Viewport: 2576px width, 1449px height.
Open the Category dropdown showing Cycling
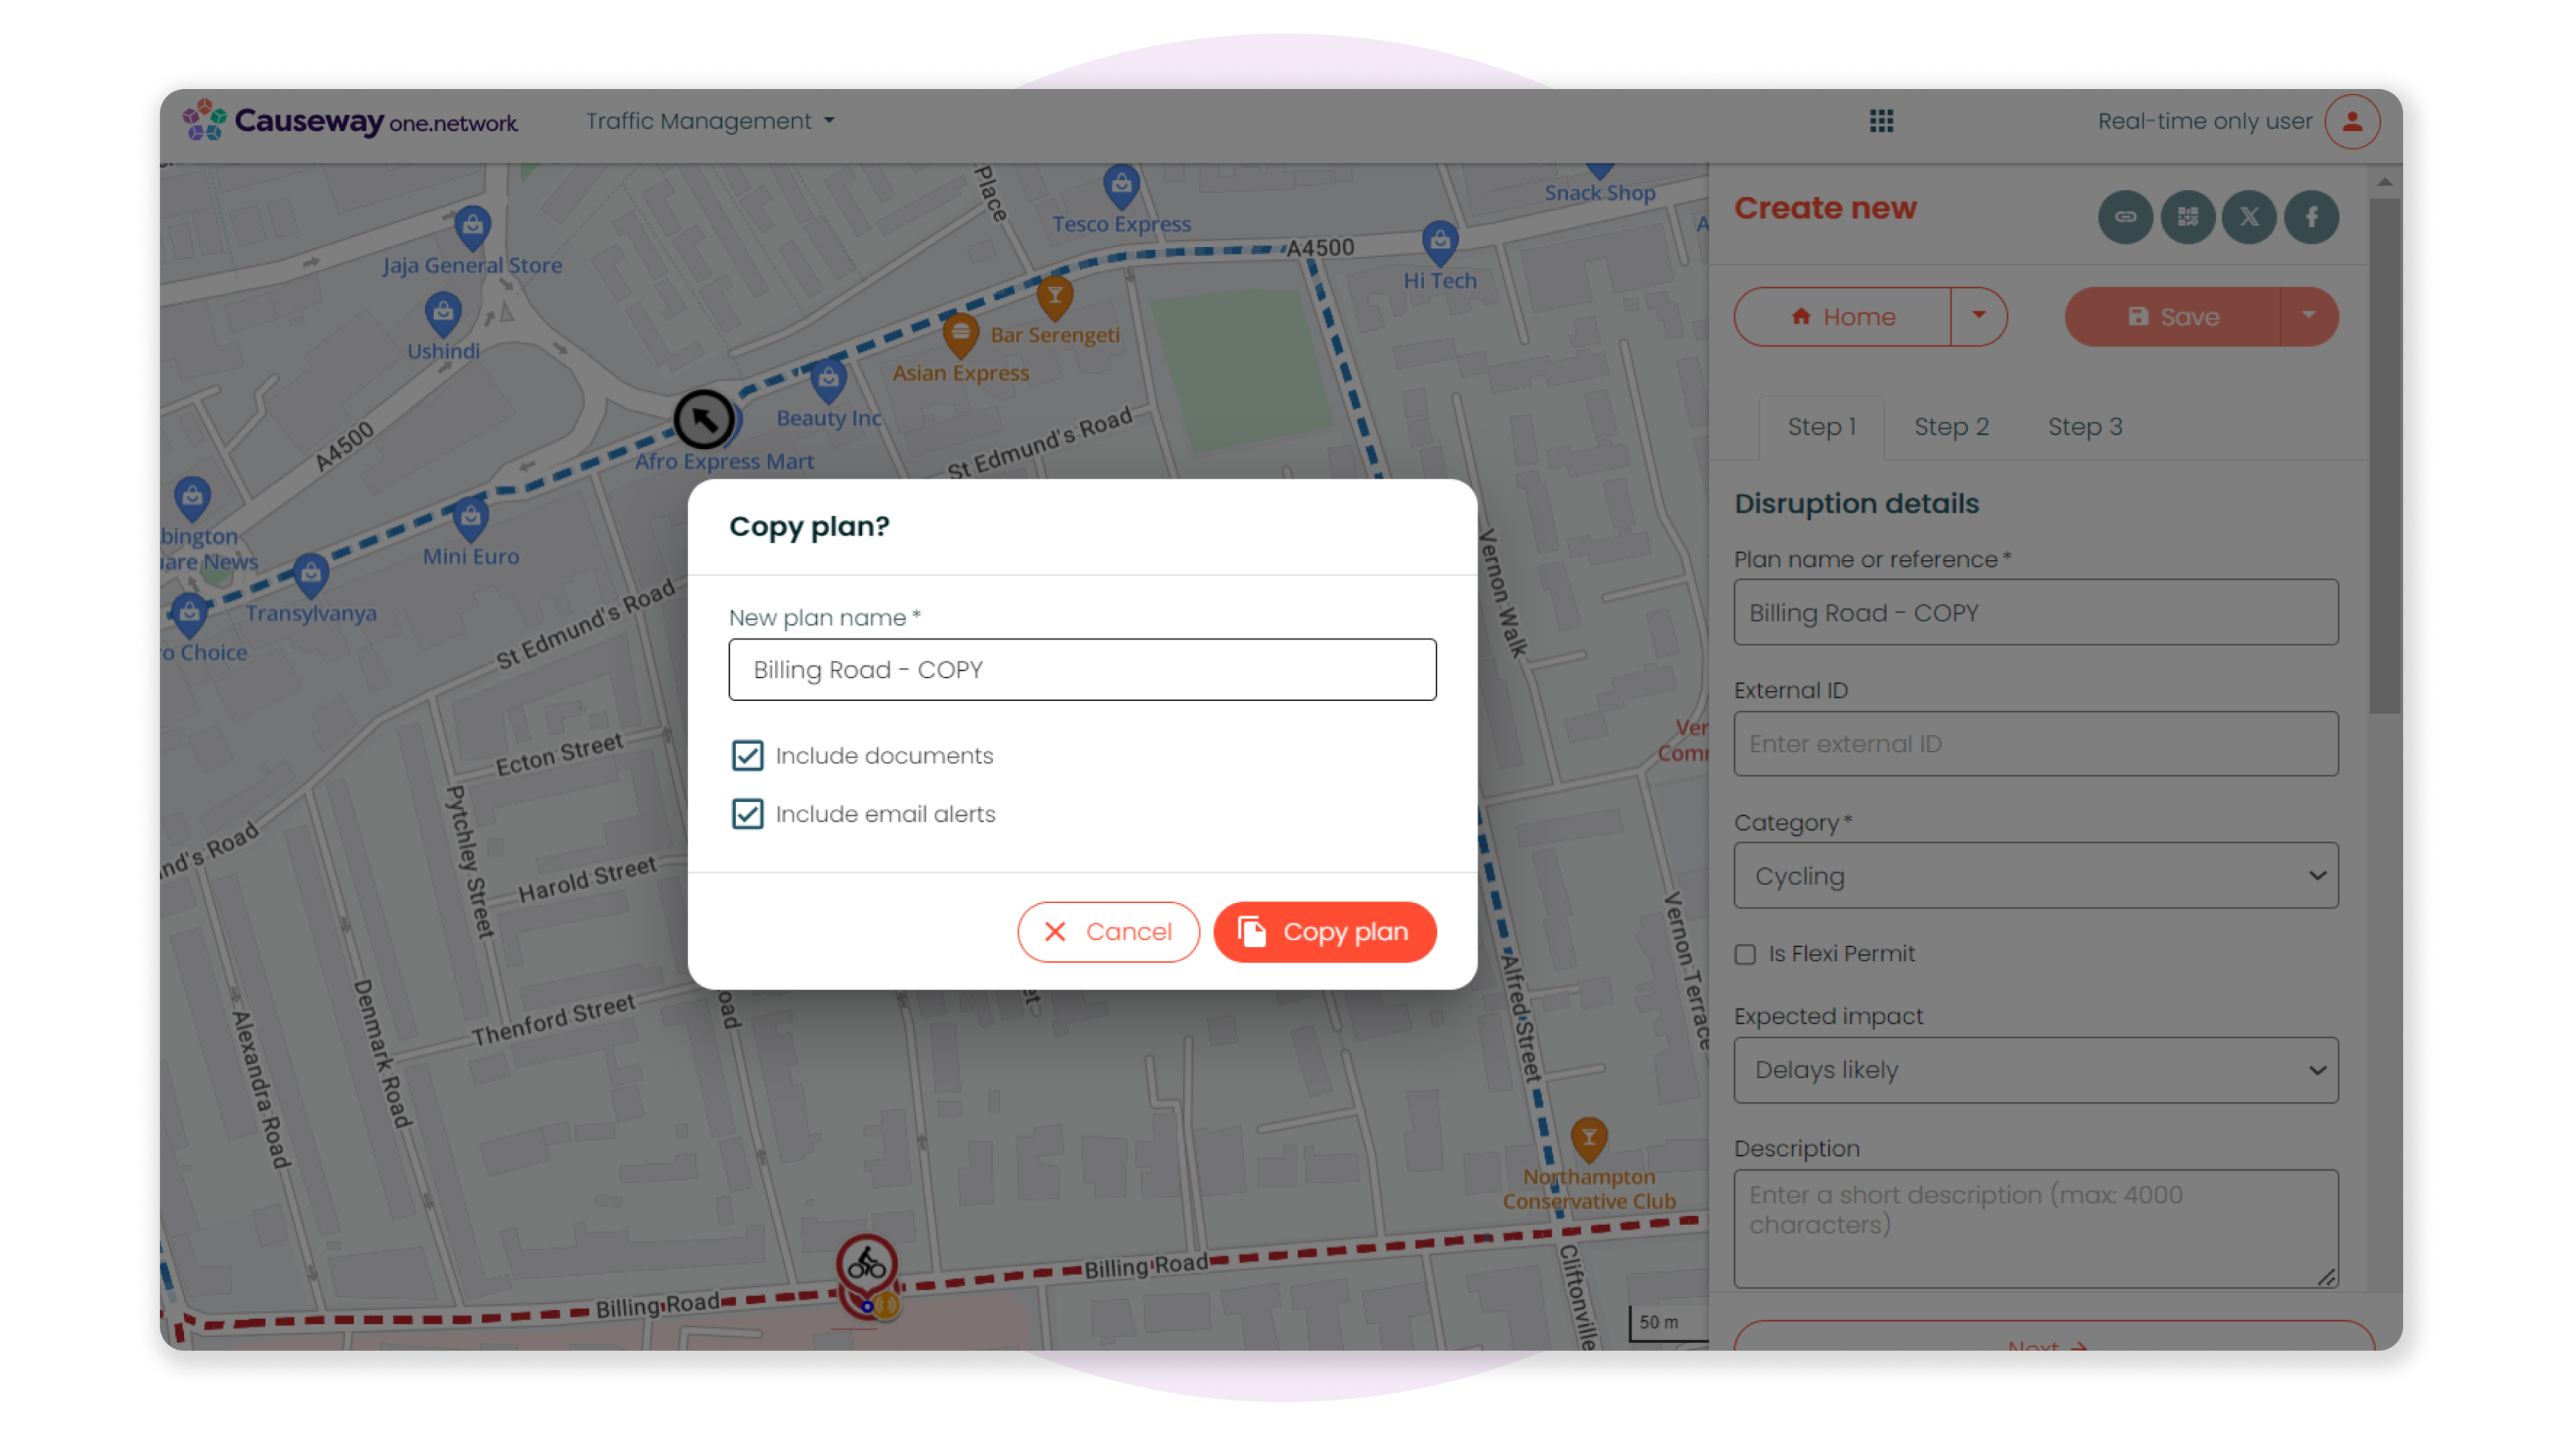[x=2036, y=876]
